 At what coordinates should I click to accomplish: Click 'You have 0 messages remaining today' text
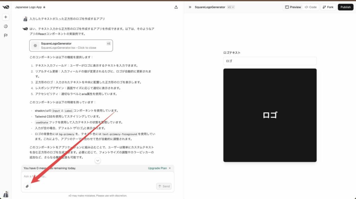tap(50, 168)
